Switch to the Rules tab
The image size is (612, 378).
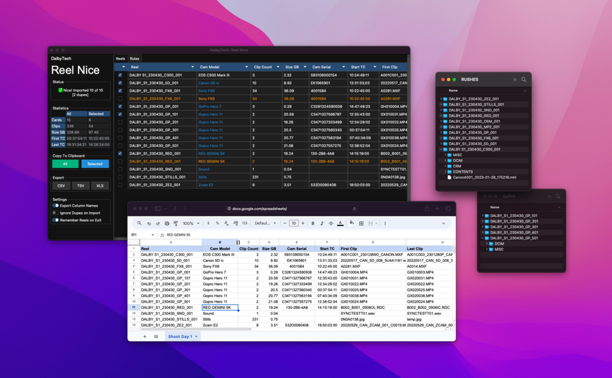click(x=135, y=58)
